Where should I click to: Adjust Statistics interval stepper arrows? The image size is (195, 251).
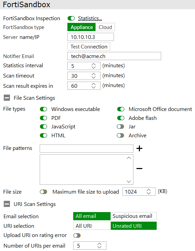tap(94, 66)
